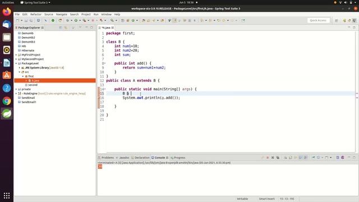Click the Open Perspective icon
This screenshot has height=202, width=359.
tap(337, 21)
